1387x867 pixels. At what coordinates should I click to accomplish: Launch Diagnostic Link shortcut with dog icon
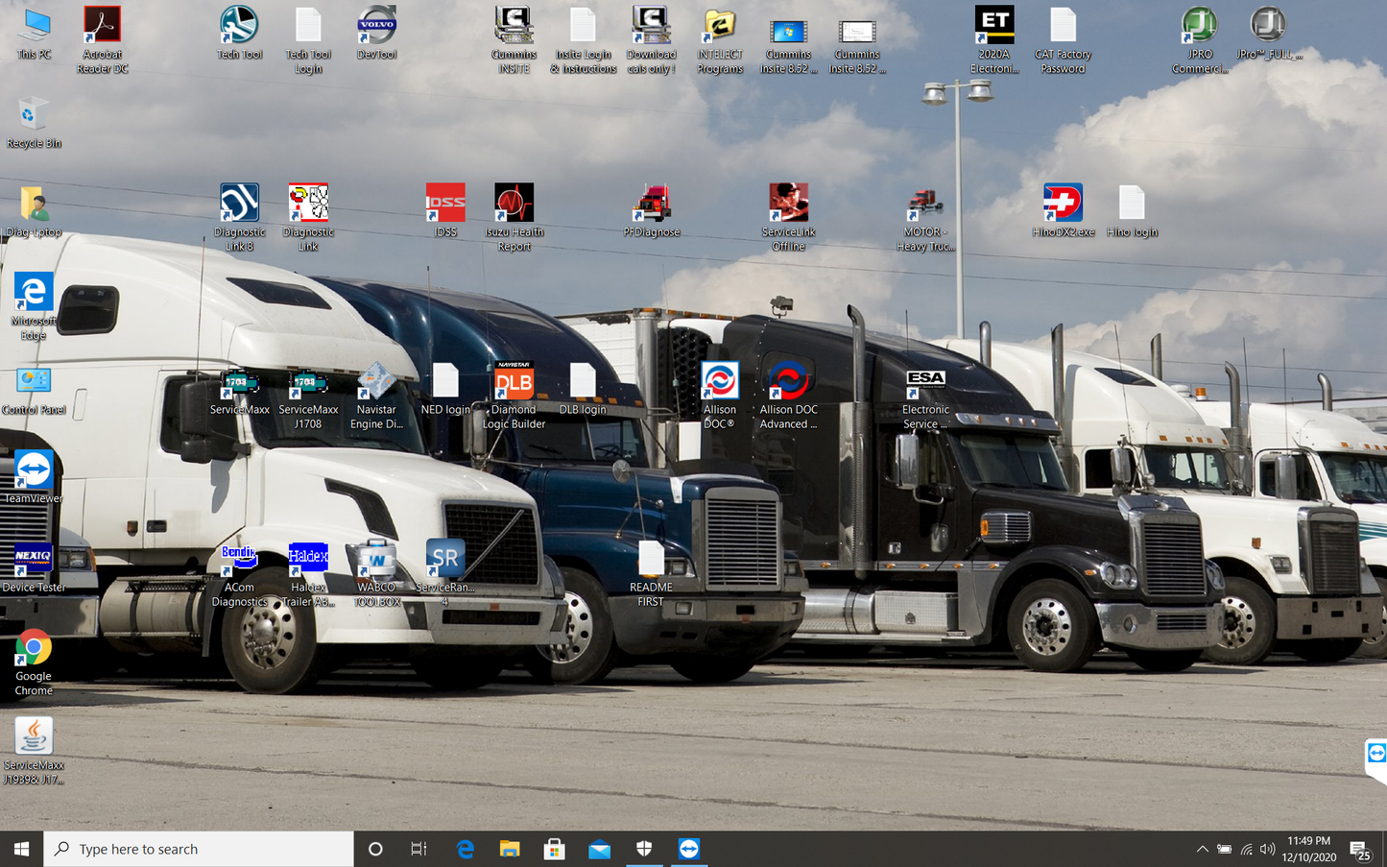(308, 218)
